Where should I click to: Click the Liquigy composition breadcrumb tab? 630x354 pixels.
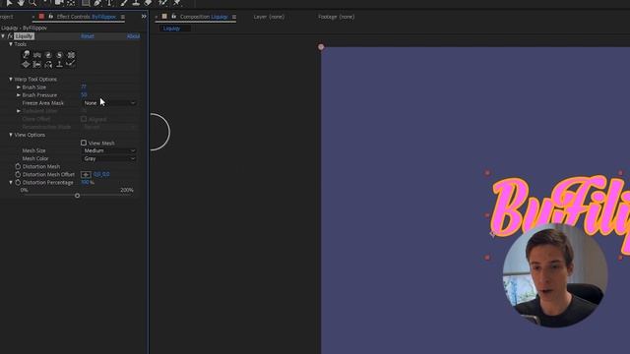coord(171,29)
